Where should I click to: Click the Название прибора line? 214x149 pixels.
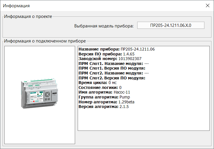117,49
